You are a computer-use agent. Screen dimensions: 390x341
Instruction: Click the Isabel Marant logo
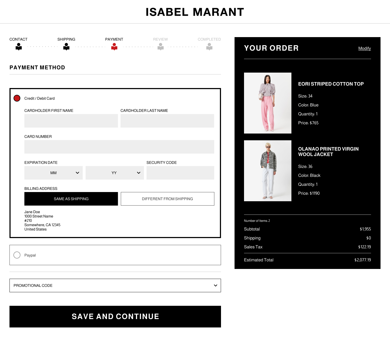(195, 12)
